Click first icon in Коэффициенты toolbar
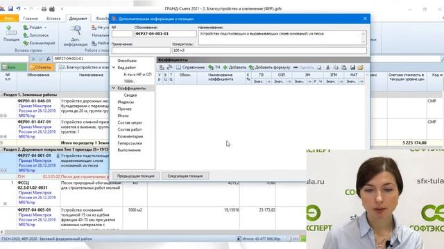The height and width of the screenshot is (249, 444). [162, 68]
